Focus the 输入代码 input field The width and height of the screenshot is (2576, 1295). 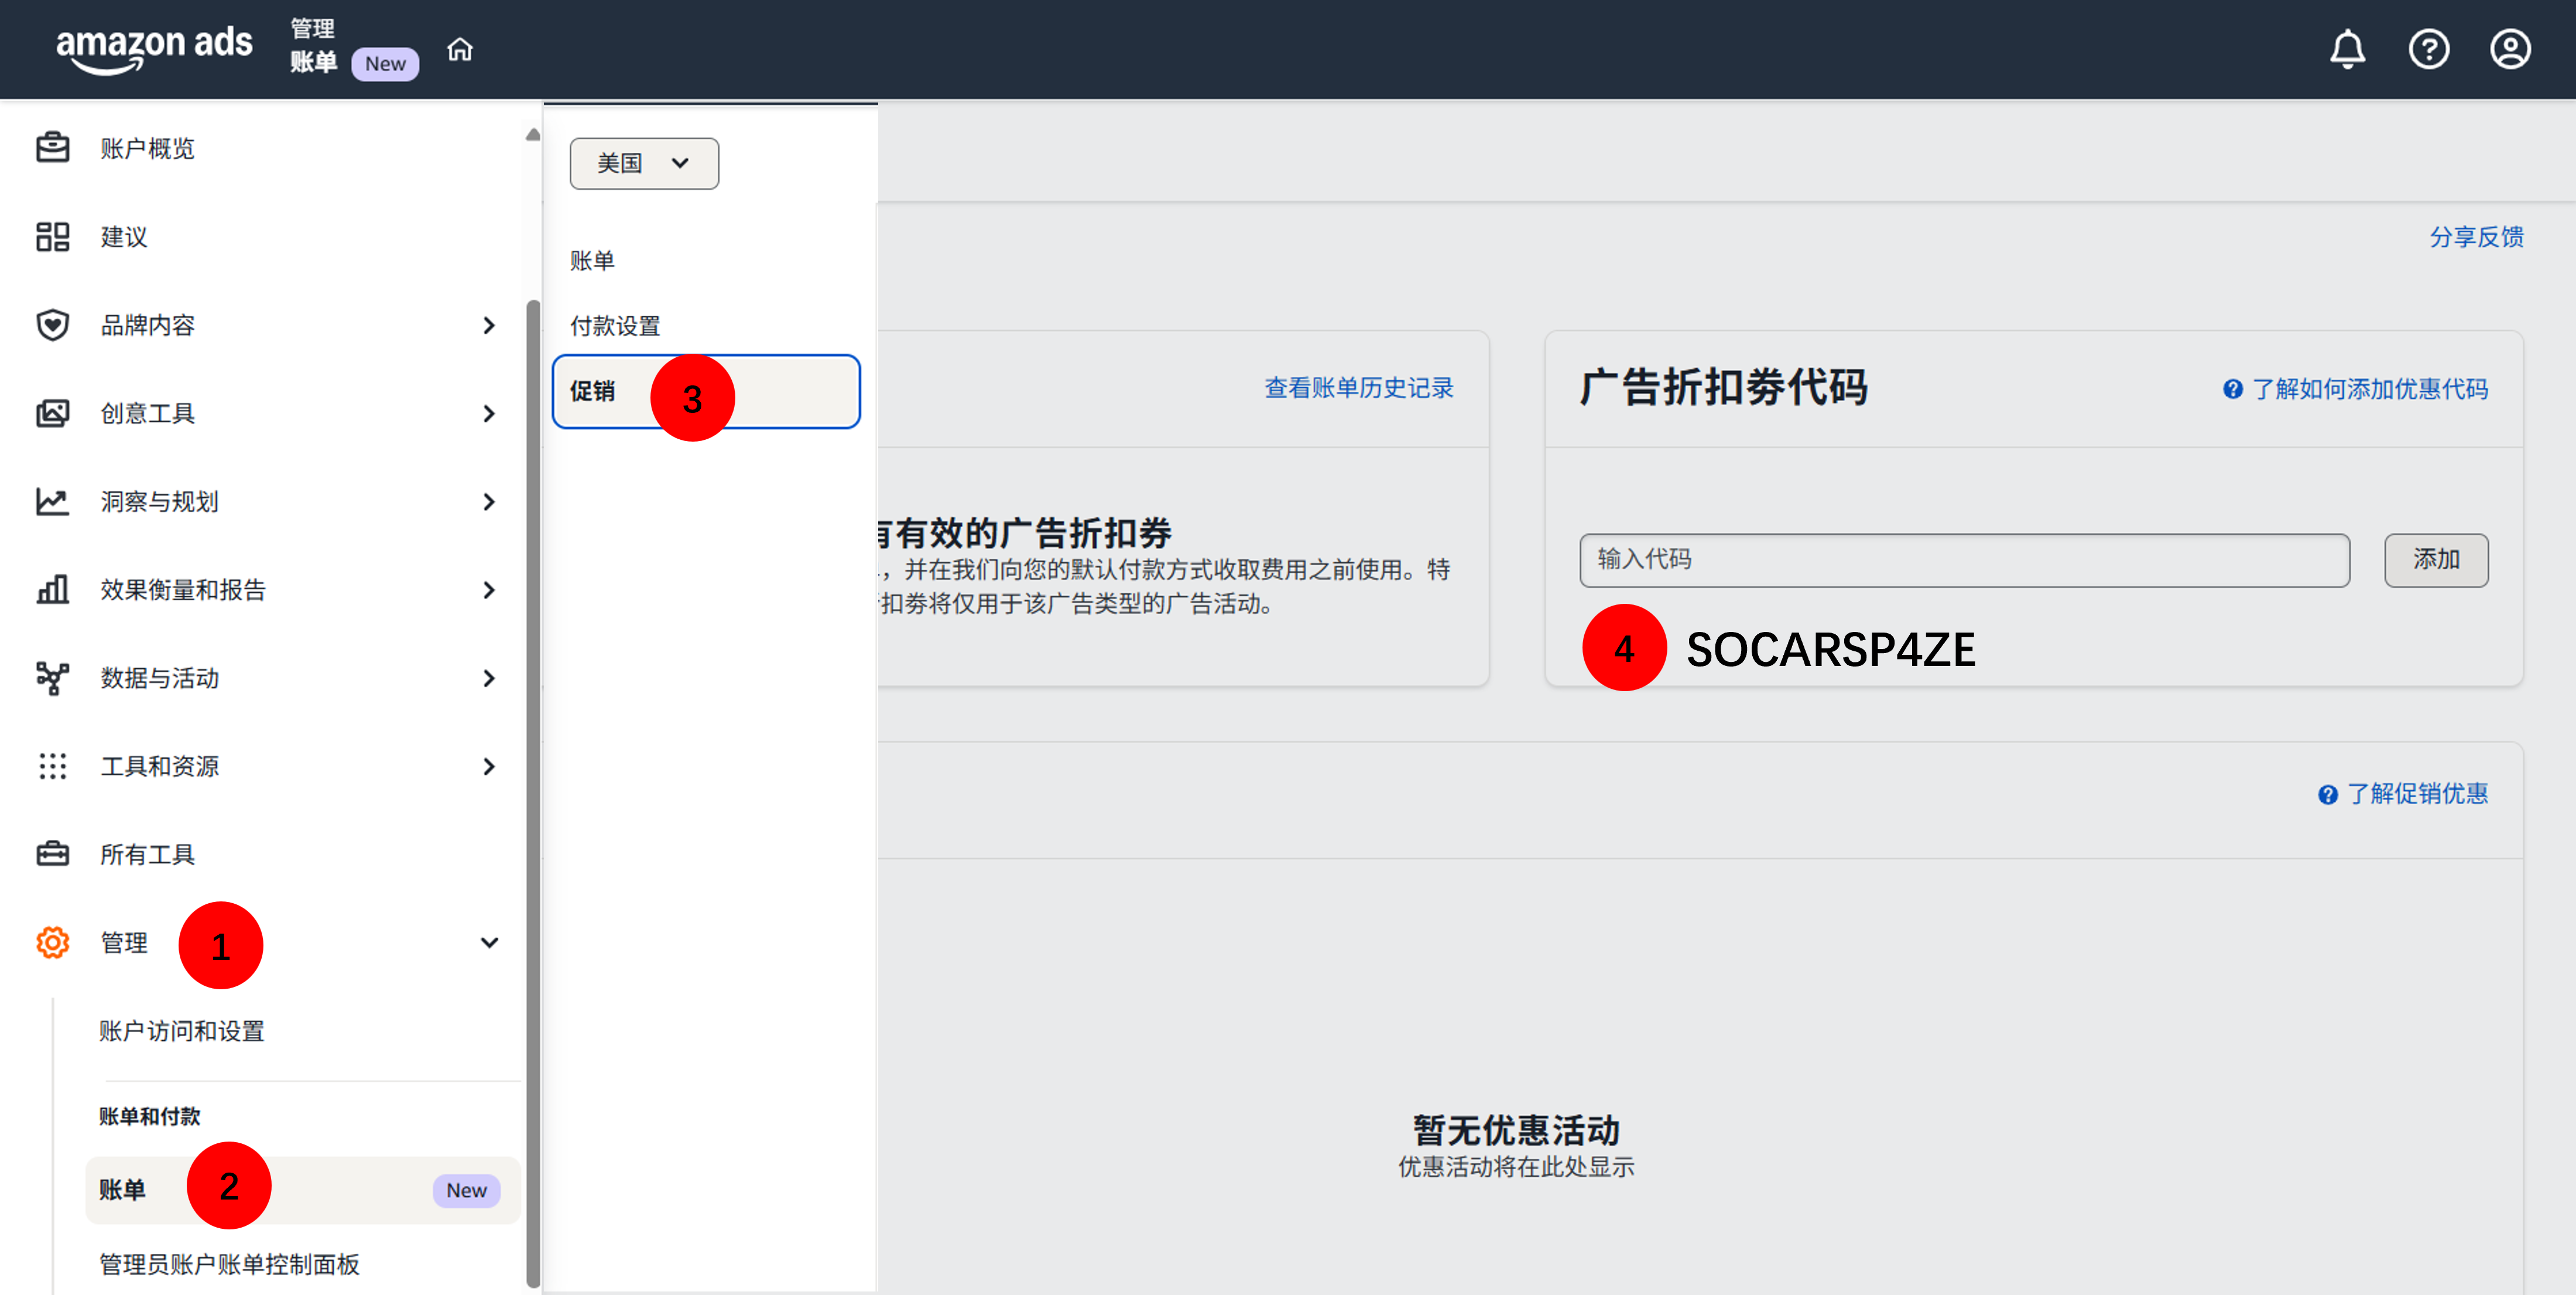tap(1964, 559)
